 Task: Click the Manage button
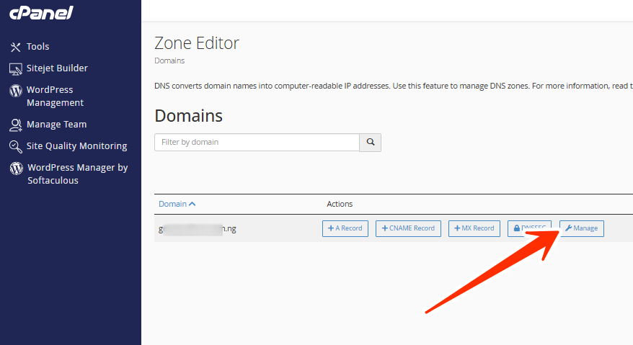click(581, 228)
